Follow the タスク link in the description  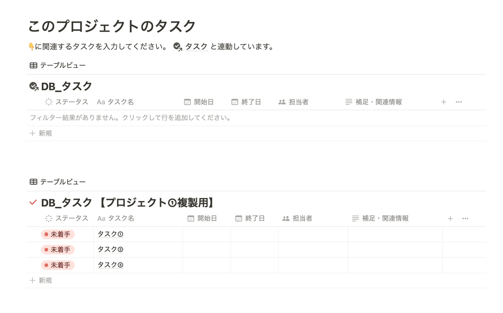coord(196,47)
